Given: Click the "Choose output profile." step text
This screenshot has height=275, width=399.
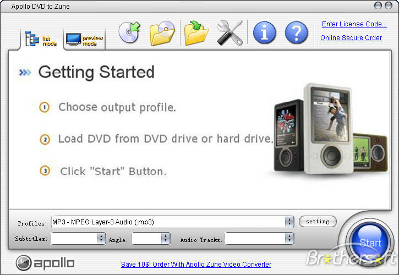Looking at the screenshot, I should [x=117, y=107].
